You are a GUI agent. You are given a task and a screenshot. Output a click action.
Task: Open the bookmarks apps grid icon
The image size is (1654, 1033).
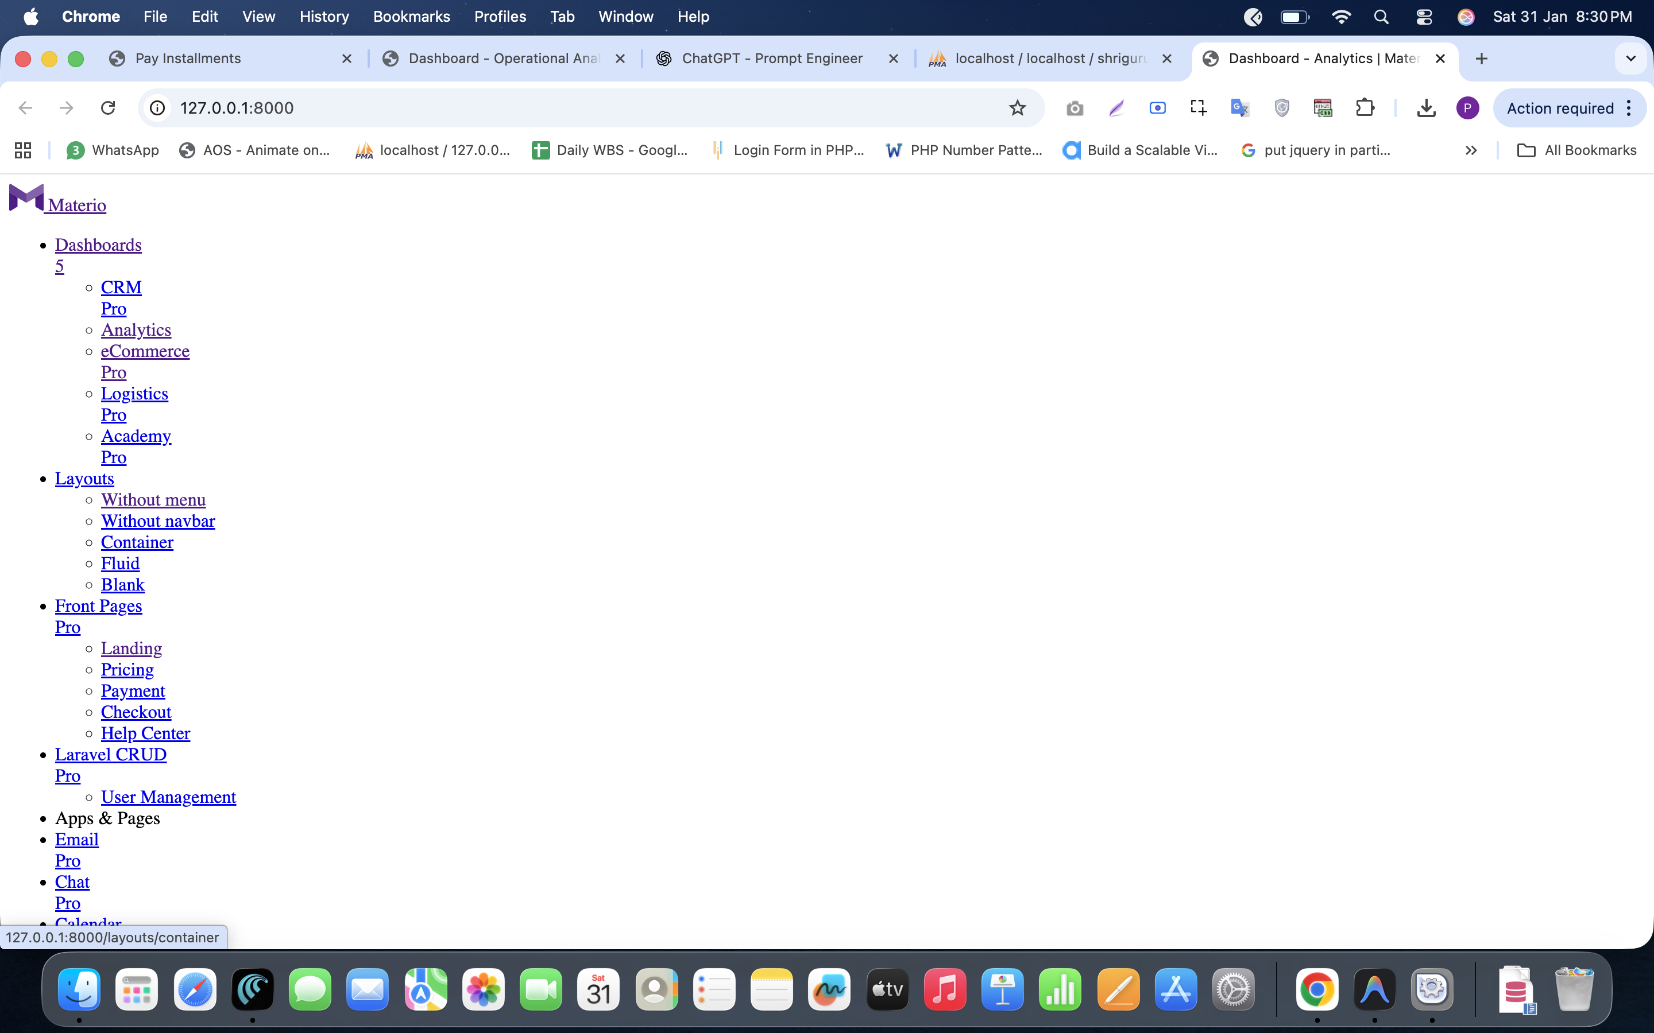(x=22, y=150)
